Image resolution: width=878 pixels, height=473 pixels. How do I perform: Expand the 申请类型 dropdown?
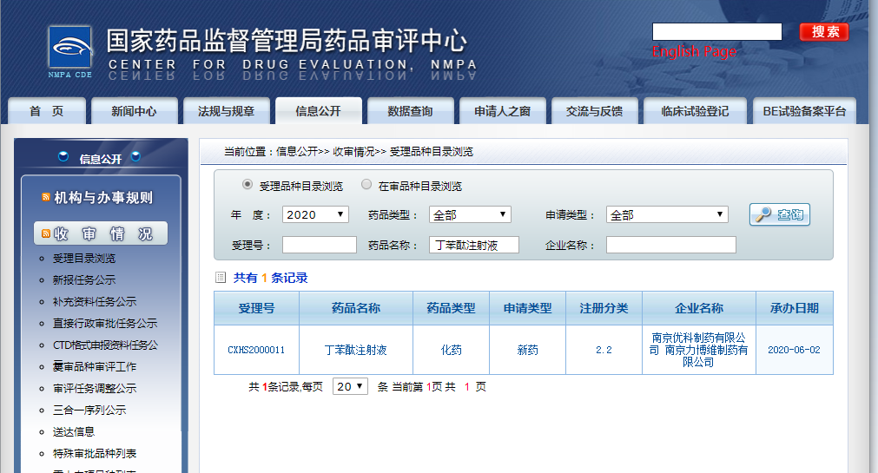666,214
